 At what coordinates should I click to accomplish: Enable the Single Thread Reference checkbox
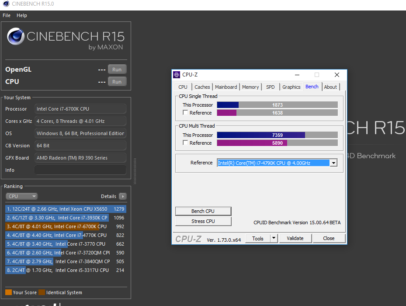[x=185, y=113]
